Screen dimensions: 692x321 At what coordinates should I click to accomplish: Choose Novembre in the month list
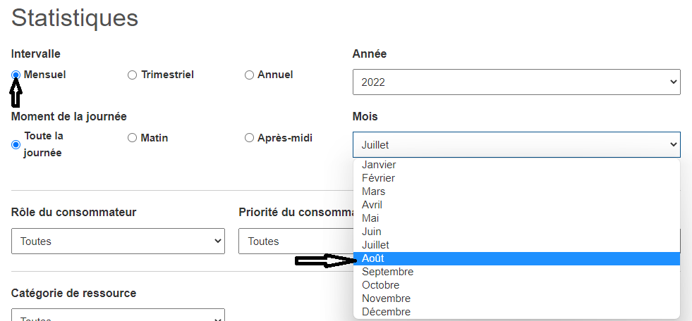coord(516,298)
